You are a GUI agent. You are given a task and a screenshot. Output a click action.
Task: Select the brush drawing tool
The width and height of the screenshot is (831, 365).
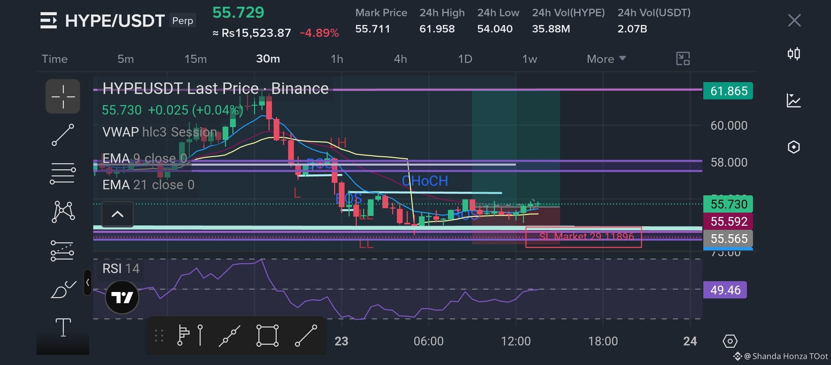click(63, 289)
